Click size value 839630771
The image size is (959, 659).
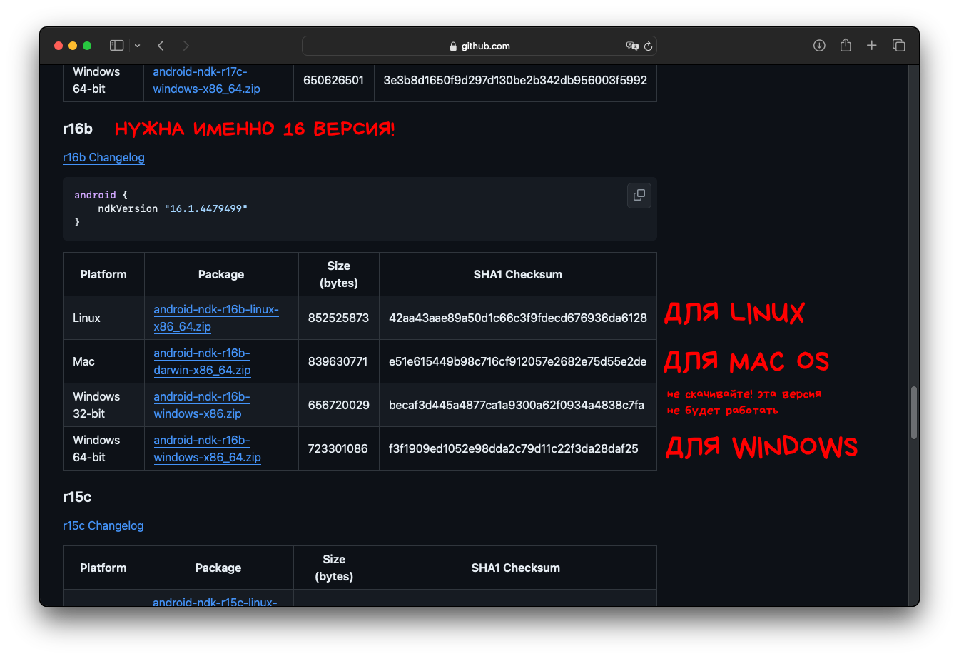(338, 361)
